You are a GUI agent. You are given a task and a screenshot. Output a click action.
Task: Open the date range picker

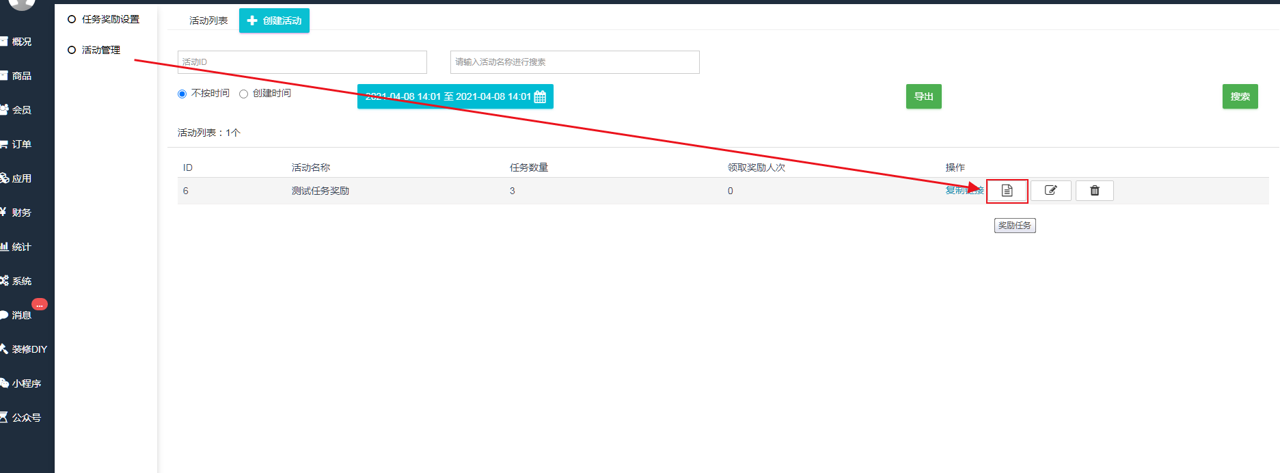coord(448,96)
